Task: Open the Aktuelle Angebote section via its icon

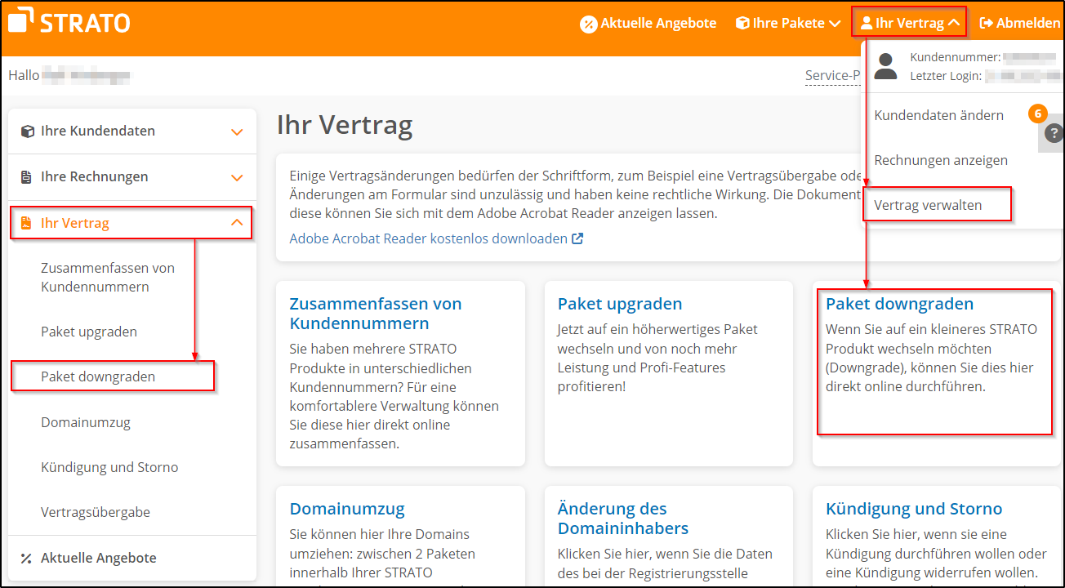Action: [x=589, y=23]
